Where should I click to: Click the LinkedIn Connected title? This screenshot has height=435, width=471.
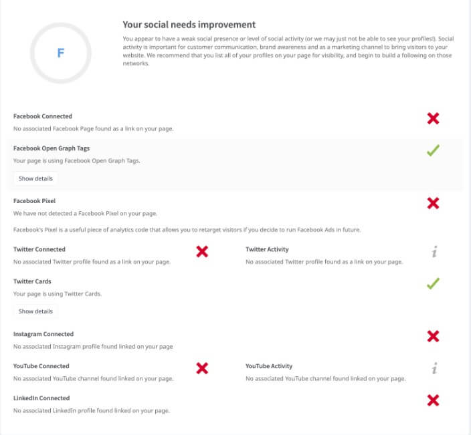click(41, 398)
